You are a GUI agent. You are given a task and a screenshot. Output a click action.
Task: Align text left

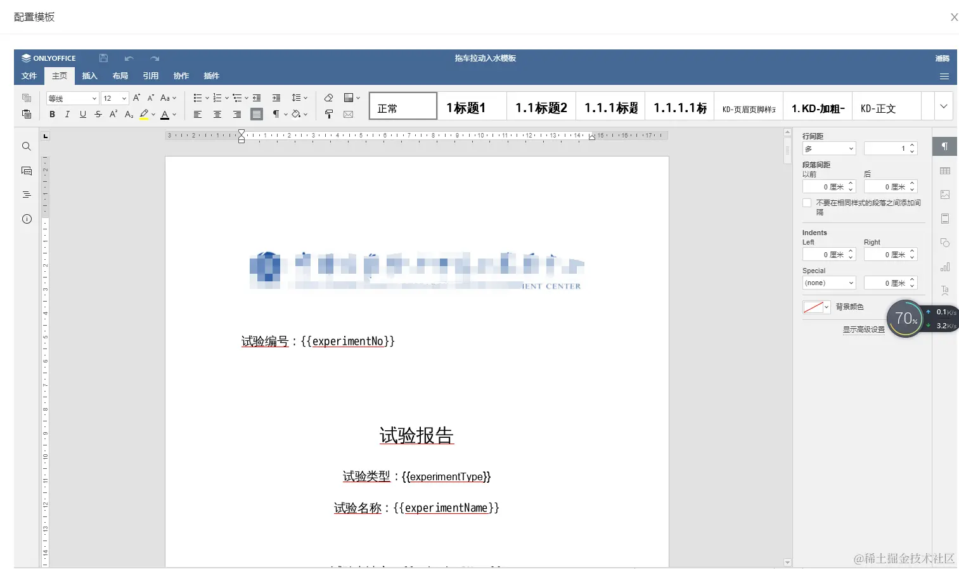[198, 115]
